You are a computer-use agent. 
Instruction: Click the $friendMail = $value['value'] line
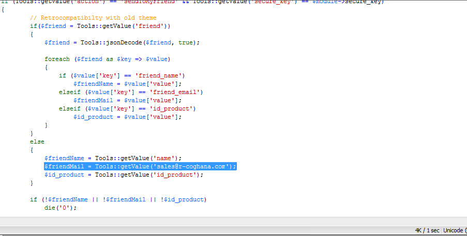tap(127, 101)
